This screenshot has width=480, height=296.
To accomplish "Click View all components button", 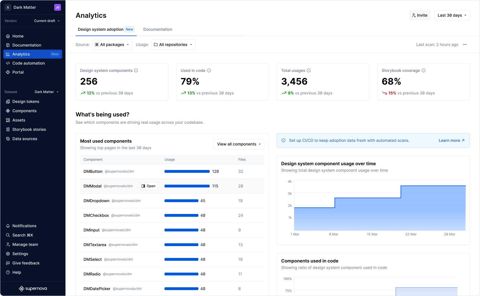I will (239, 144).
